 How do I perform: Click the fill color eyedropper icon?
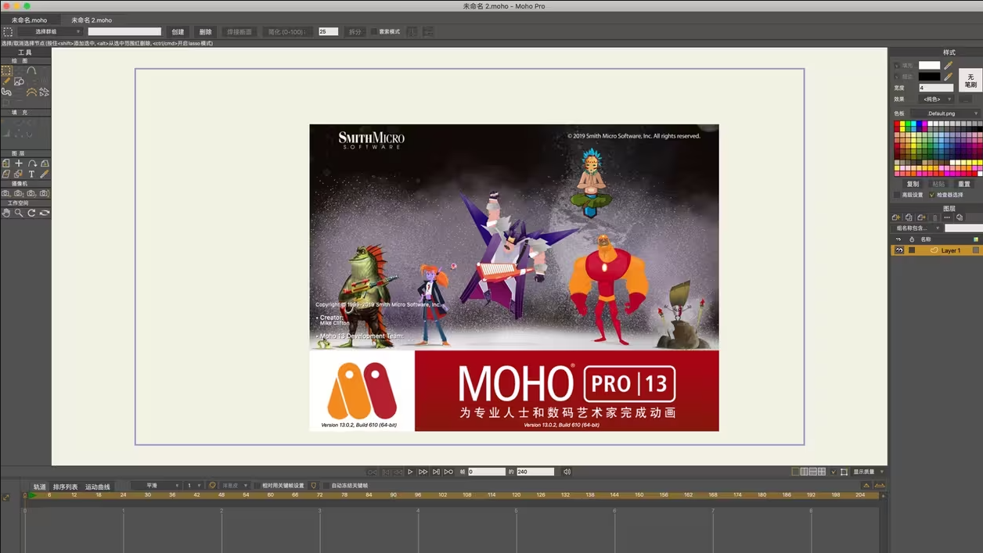[x=949, y=66]
